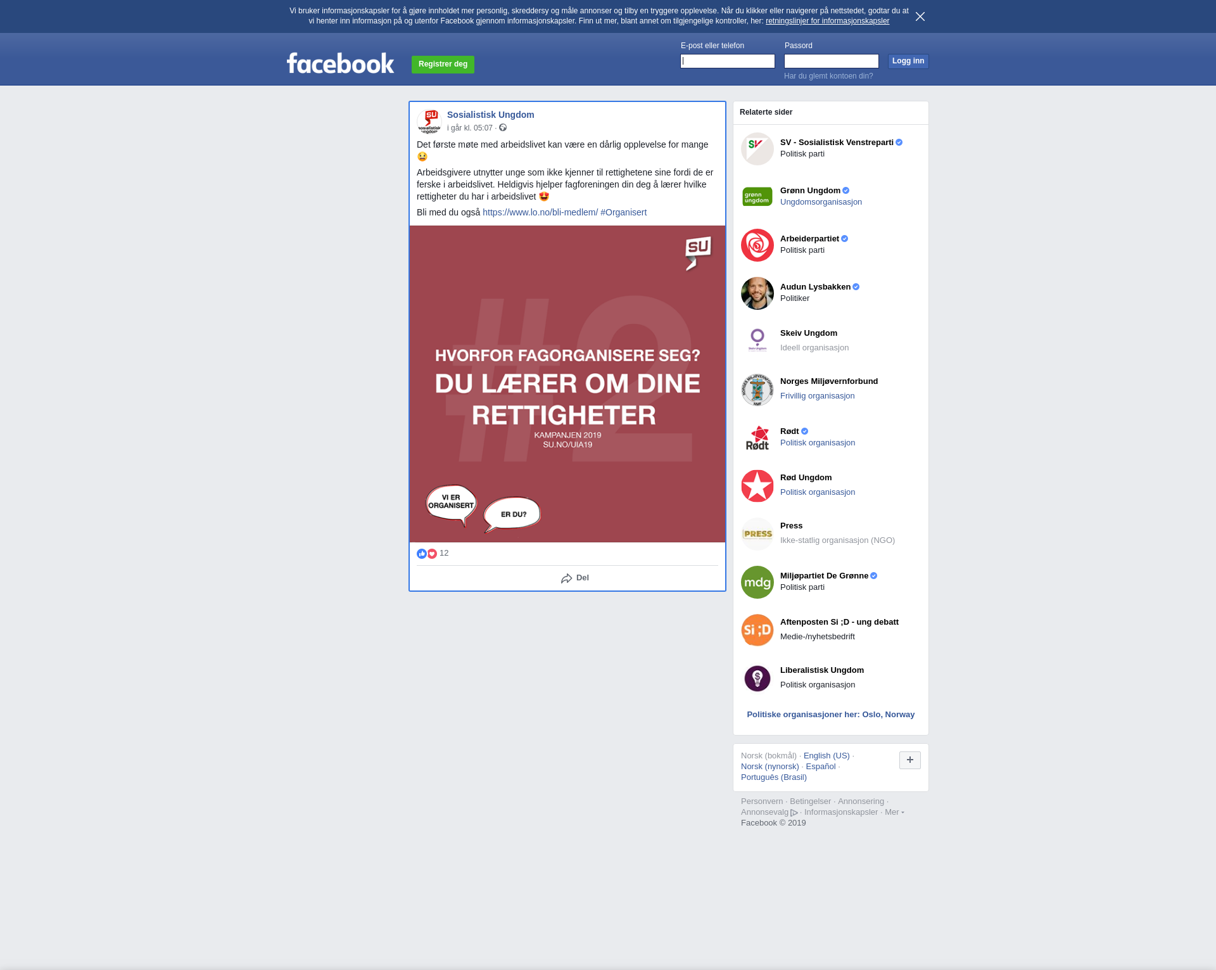The width and height of the screenshot is (1216, 970).
Task: Open Informasjonskapsler footer link
Action: [841, 812]
